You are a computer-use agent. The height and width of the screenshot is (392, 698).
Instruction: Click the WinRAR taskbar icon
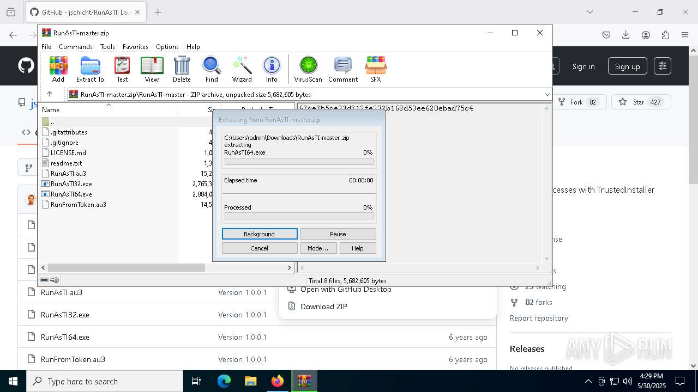[x=304, y=381]
